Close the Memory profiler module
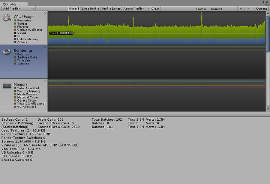Image resolution: width=270 pixels, height=184 pixels. pos(45,81)
